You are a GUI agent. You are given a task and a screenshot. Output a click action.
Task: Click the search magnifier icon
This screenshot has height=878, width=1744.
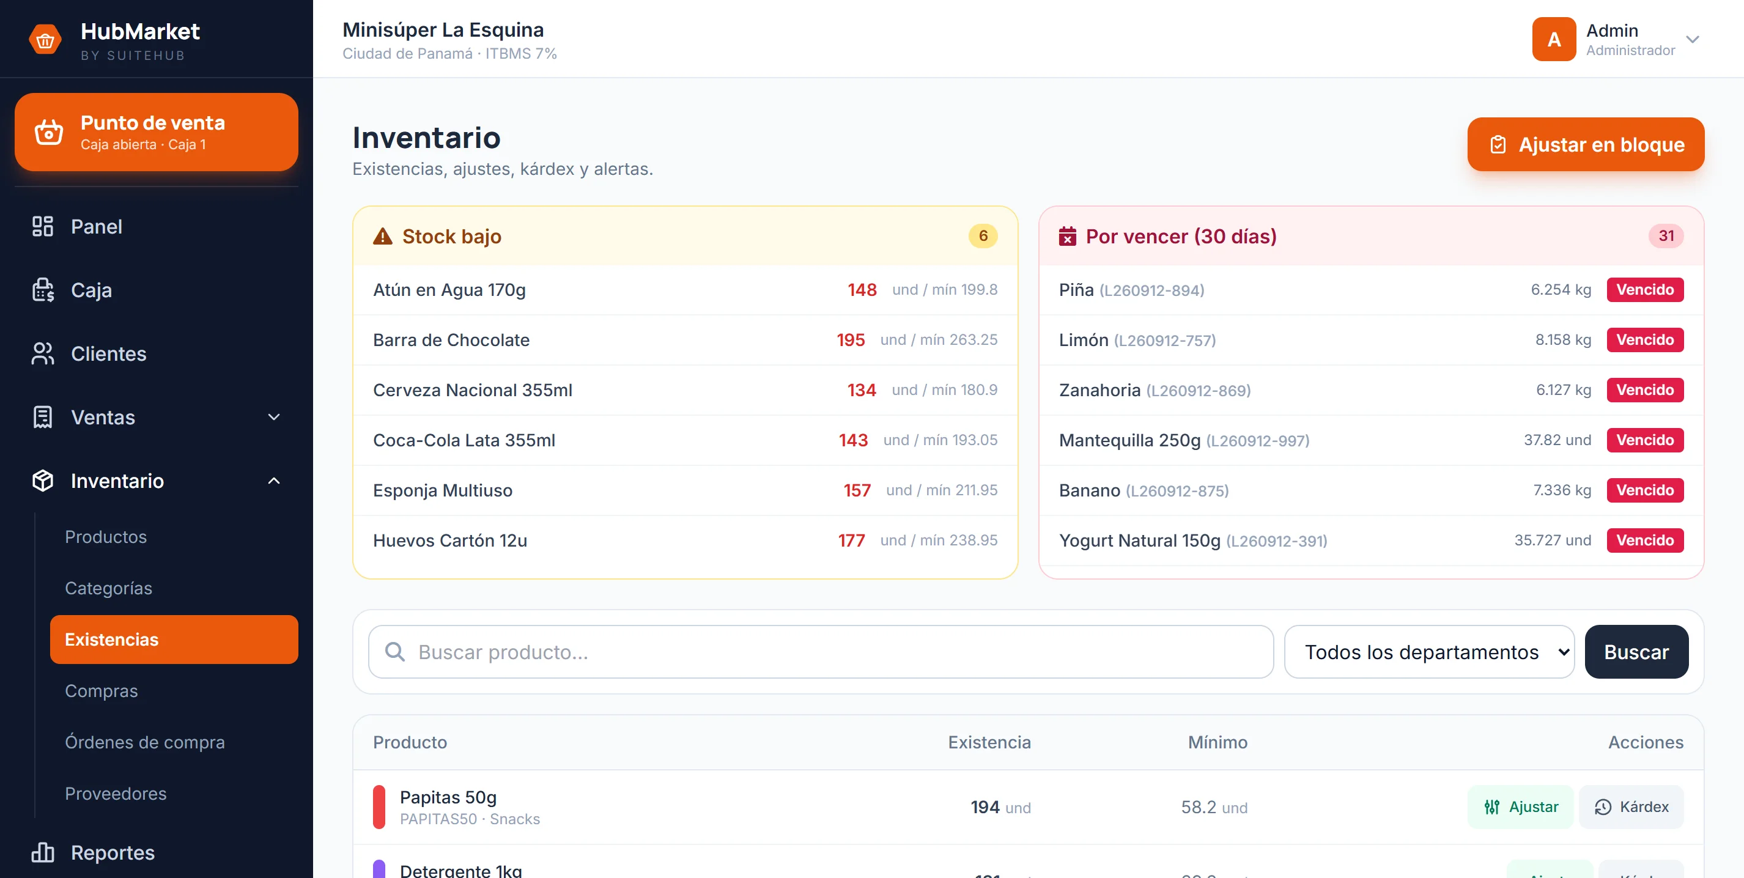point(394,652)
